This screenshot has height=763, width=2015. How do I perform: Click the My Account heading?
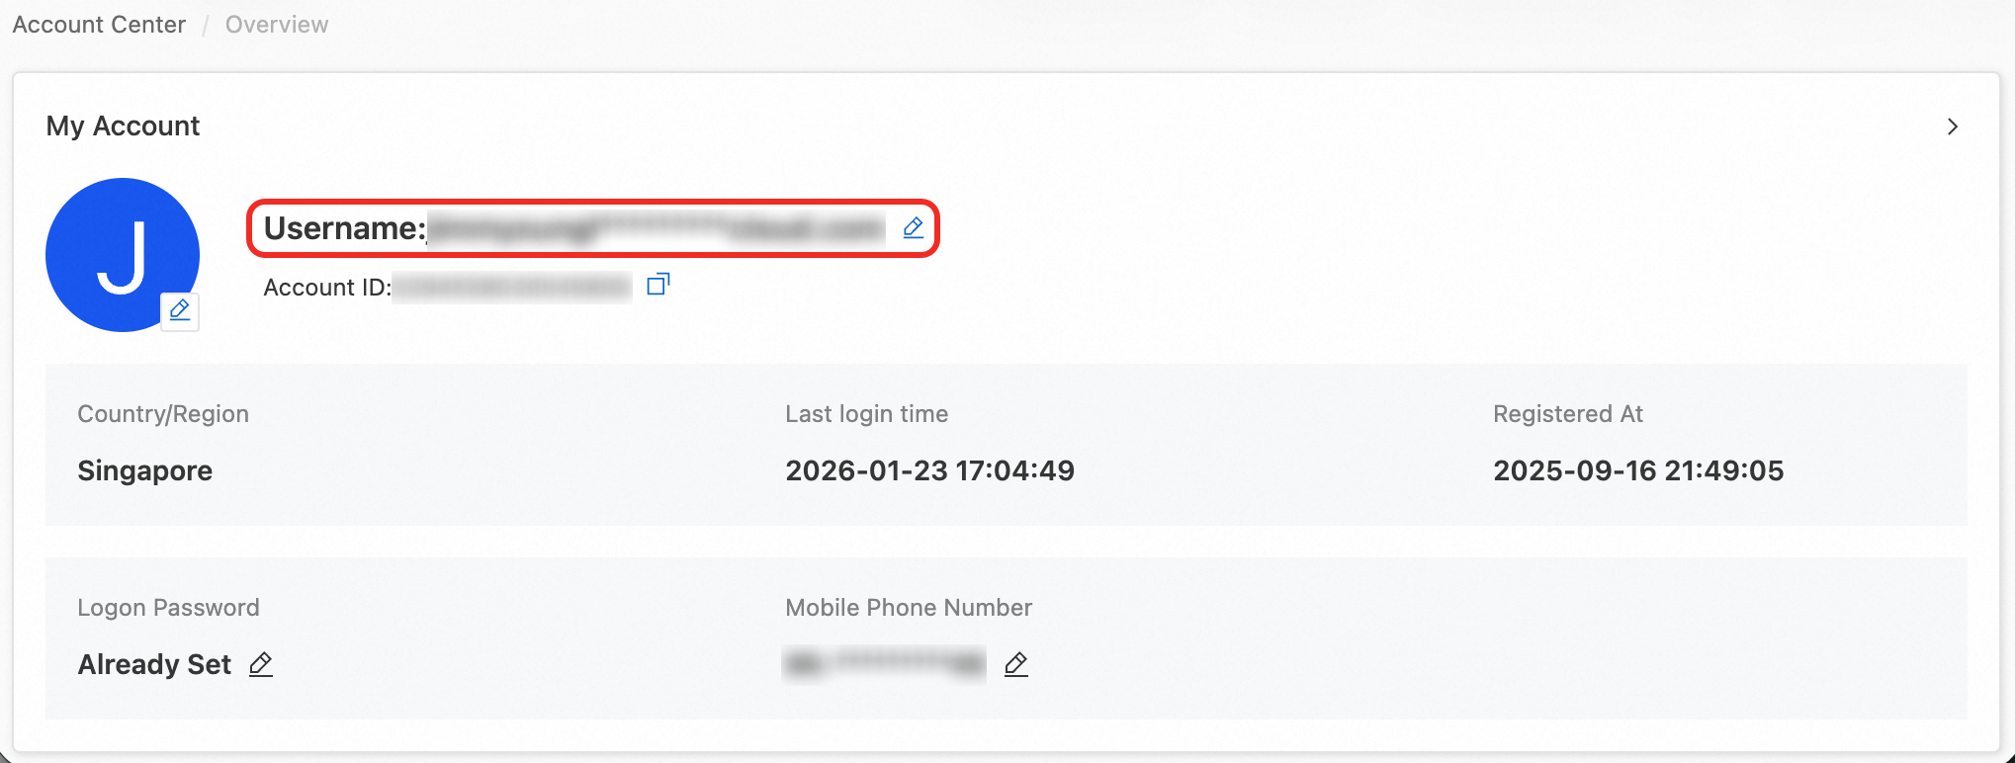(x=123, y=127)
